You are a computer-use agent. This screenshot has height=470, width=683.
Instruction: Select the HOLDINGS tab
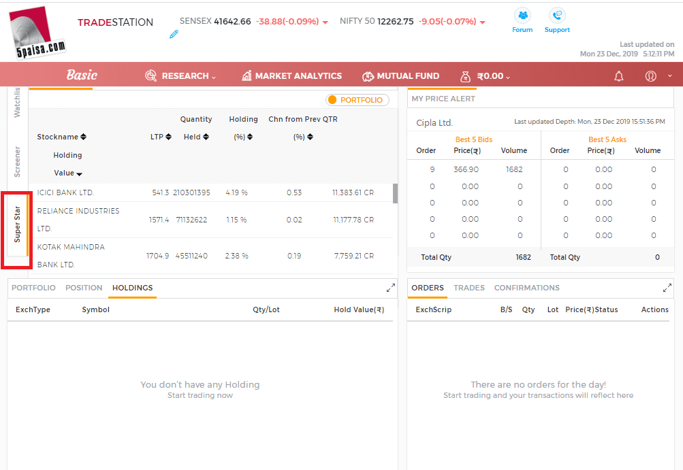click(x=132, y=288)
